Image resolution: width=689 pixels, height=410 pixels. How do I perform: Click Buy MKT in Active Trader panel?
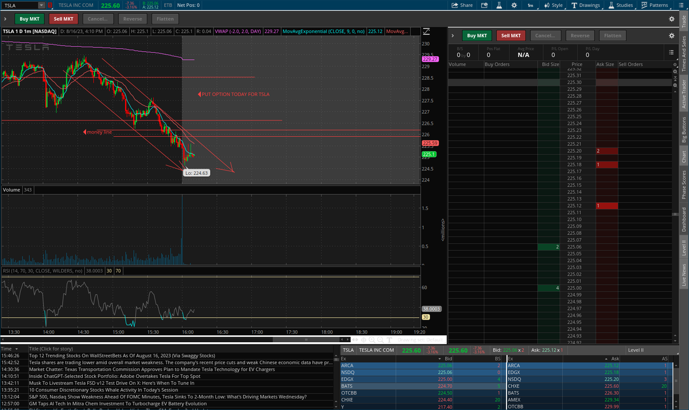pyautogui.click(x=478, y=36)
